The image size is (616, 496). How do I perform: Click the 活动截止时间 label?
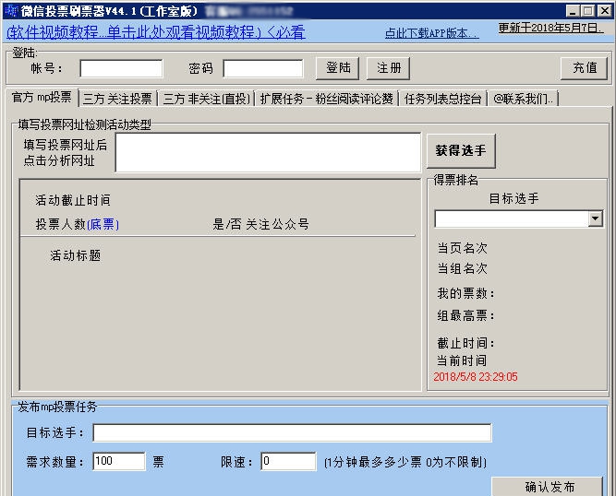point(73,200)
